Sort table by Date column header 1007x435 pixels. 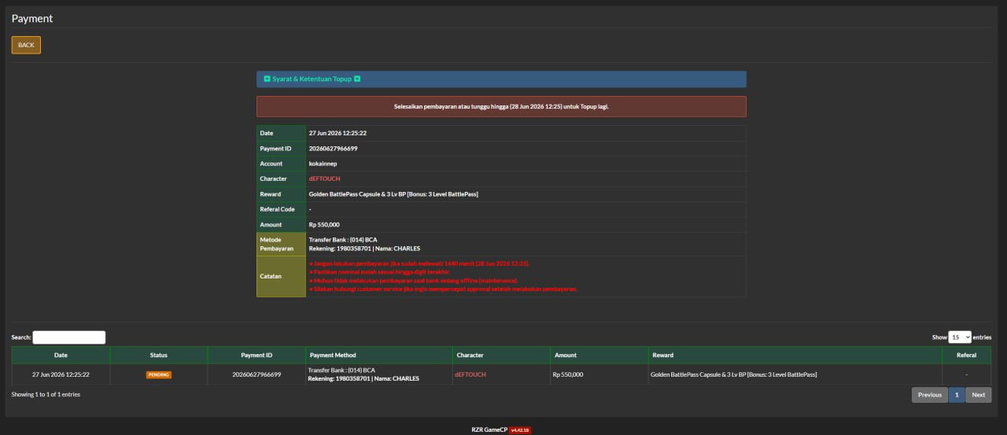pyautogui.click(x=61, y=356)
